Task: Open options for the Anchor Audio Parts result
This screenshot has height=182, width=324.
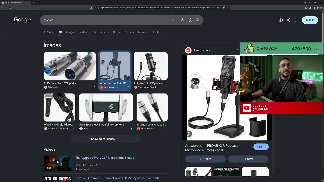Action: coord(74,129)
